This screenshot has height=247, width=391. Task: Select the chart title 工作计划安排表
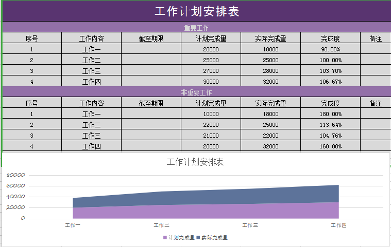195,162
